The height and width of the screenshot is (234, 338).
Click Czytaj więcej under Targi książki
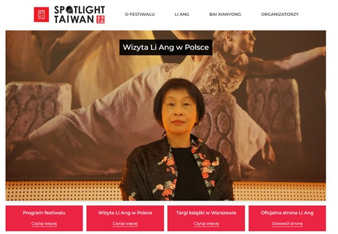point(206,224)
